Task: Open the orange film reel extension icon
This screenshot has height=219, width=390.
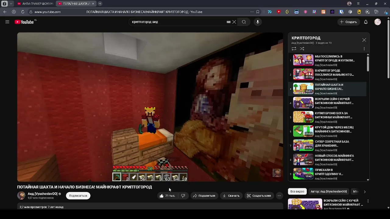Action: click(x=323, y=12)
